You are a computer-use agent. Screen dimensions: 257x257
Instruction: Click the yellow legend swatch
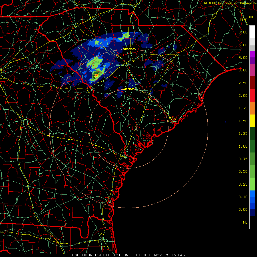[252, 121]
